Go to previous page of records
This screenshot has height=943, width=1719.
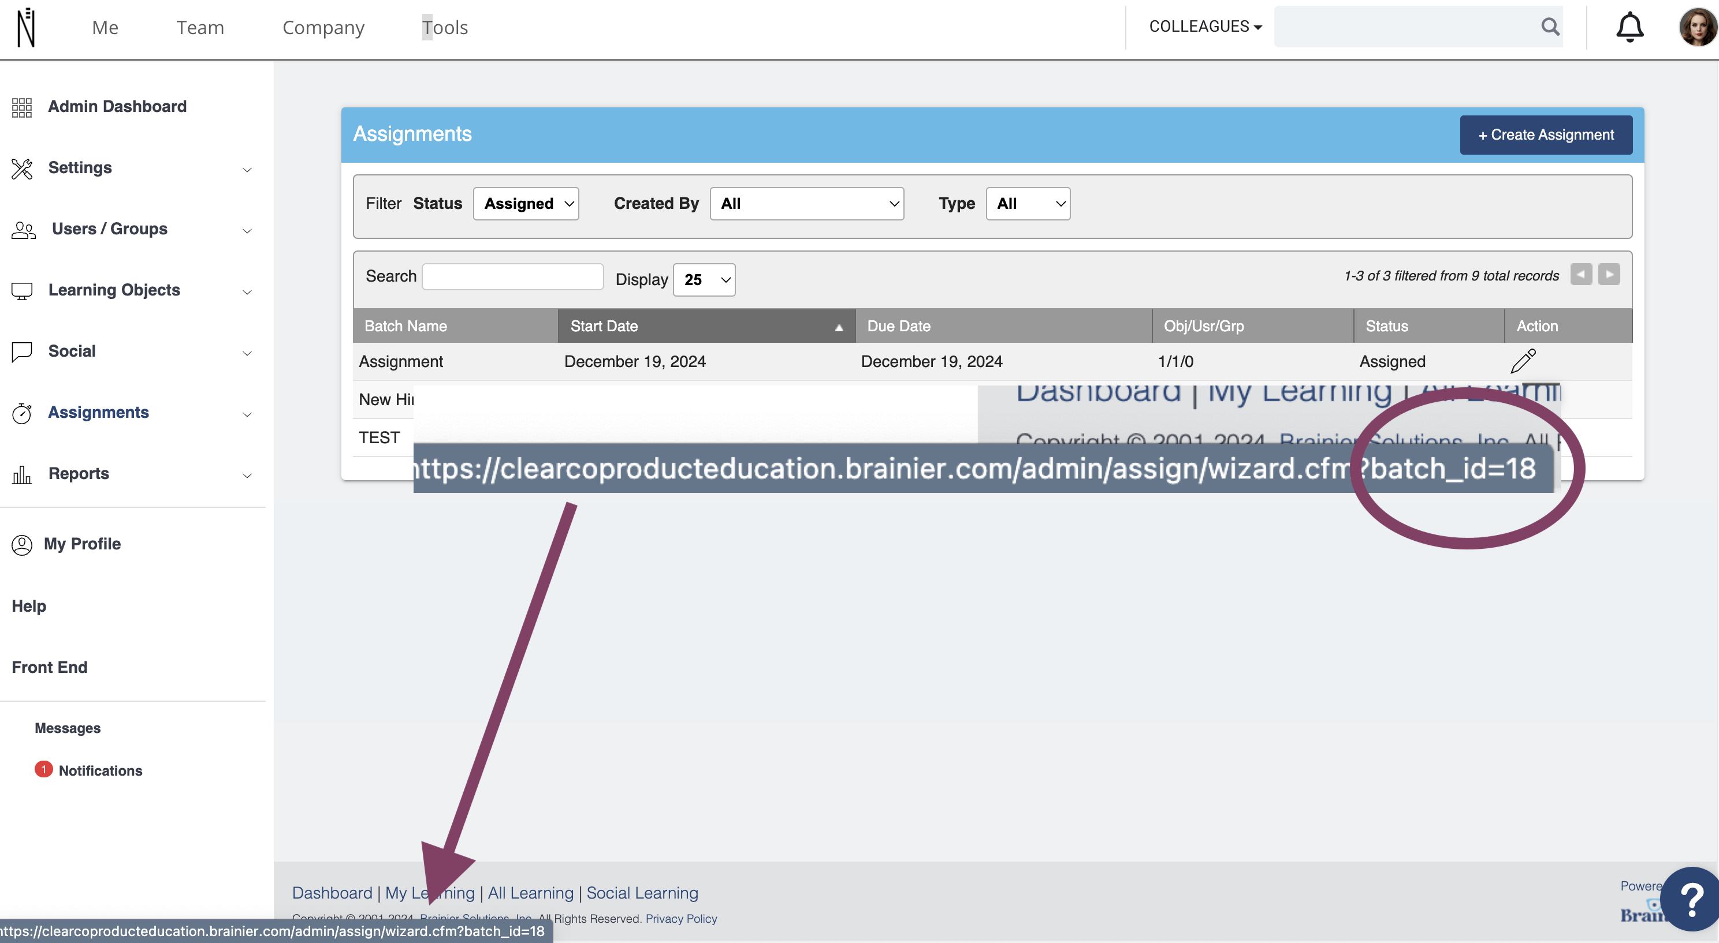click(1581, 274)
